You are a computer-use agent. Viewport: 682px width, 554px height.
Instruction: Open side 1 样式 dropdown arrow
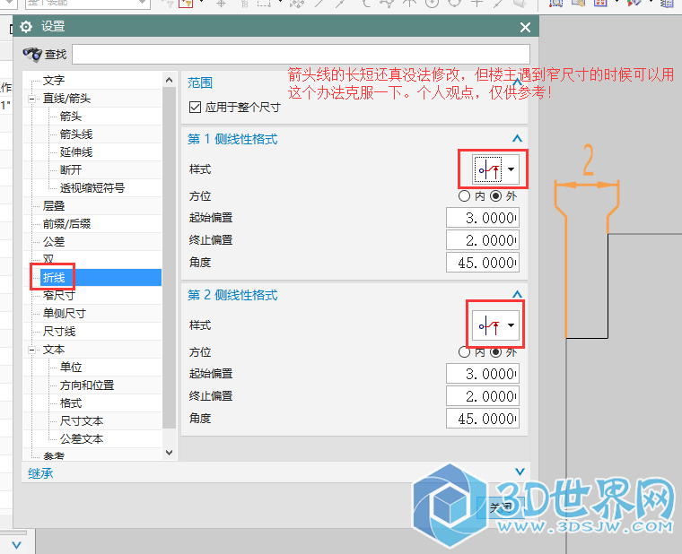pos(511,169)
